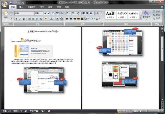Open the Office round menu button

pos(4,4)
